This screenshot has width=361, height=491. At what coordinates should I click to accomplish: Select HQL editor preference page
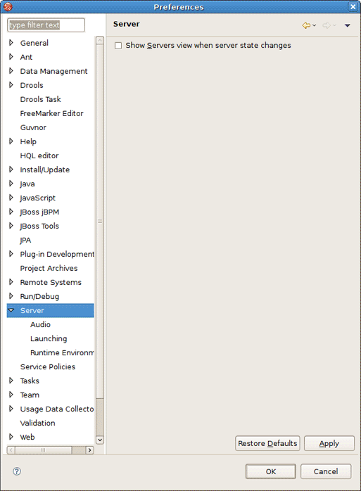pyautogui.click(x=39, y=155)
